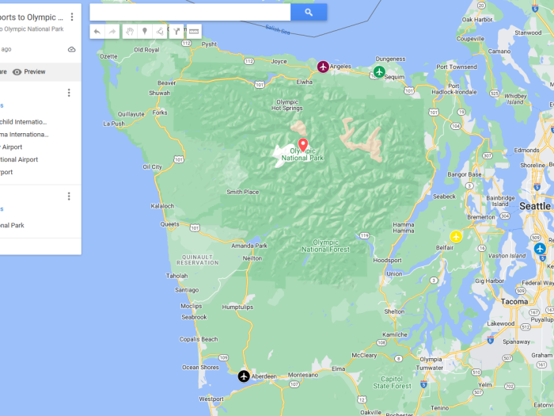
Task: Click the Quinault Reservation label
Action: pos(198,260)
